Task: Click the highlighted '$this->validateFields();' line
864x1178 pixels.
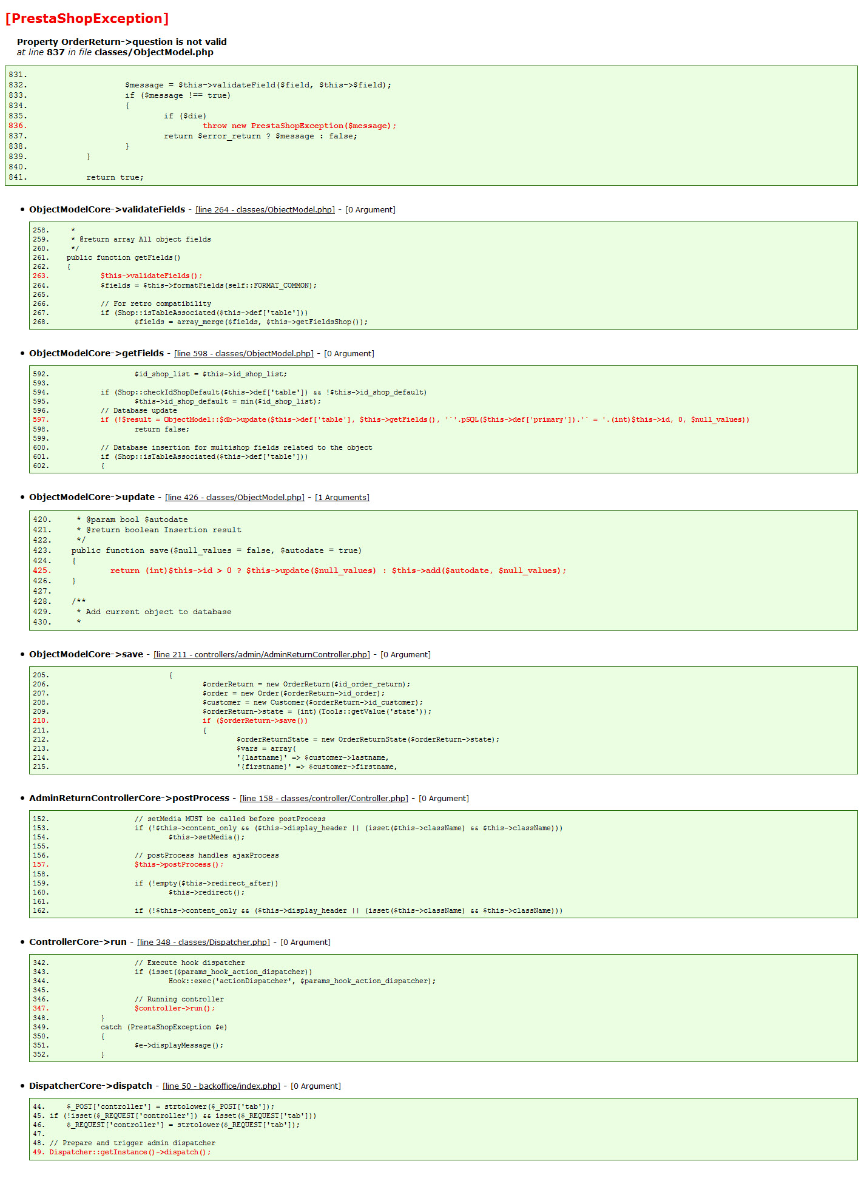Action: point(152,276)
